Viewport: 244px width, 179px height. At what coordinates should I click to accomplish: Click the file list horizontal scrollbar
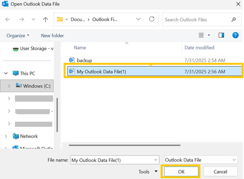tap(125, 145)
